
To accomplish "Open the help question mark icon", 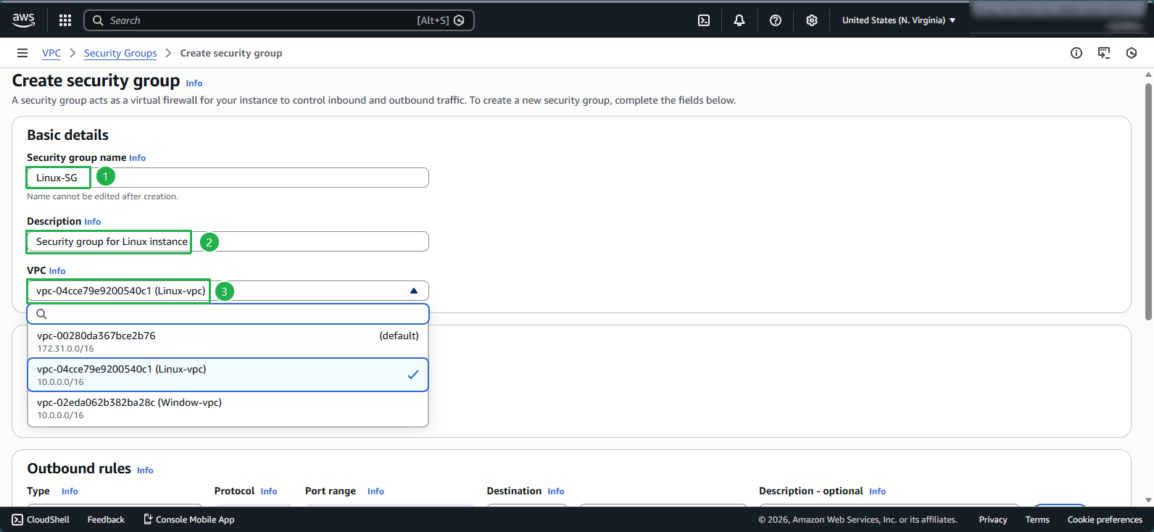I will click(776, 20).
